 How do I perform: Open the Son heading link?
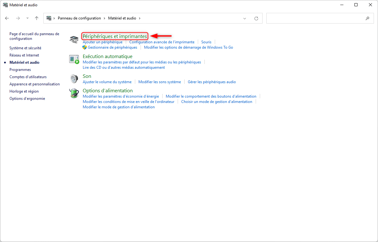[87, 76]
